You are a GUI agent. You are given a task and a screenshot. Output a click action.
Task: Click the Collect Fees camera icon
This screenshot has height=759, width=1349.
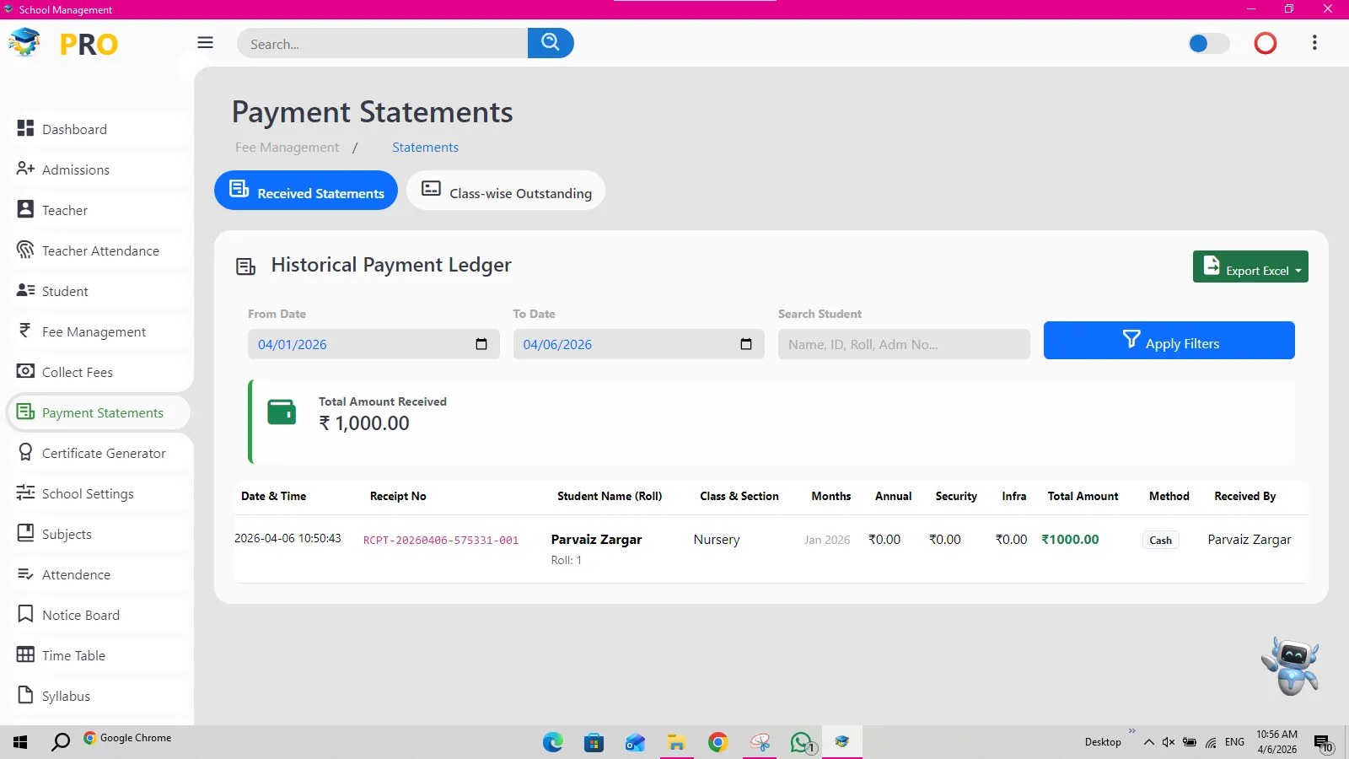point(25,371)
